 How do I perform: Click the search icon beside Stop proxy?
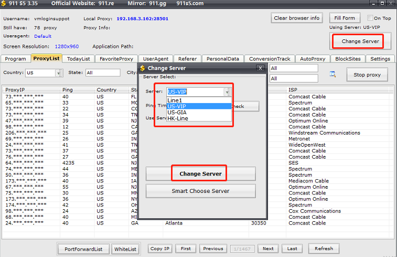click(332, 74)
